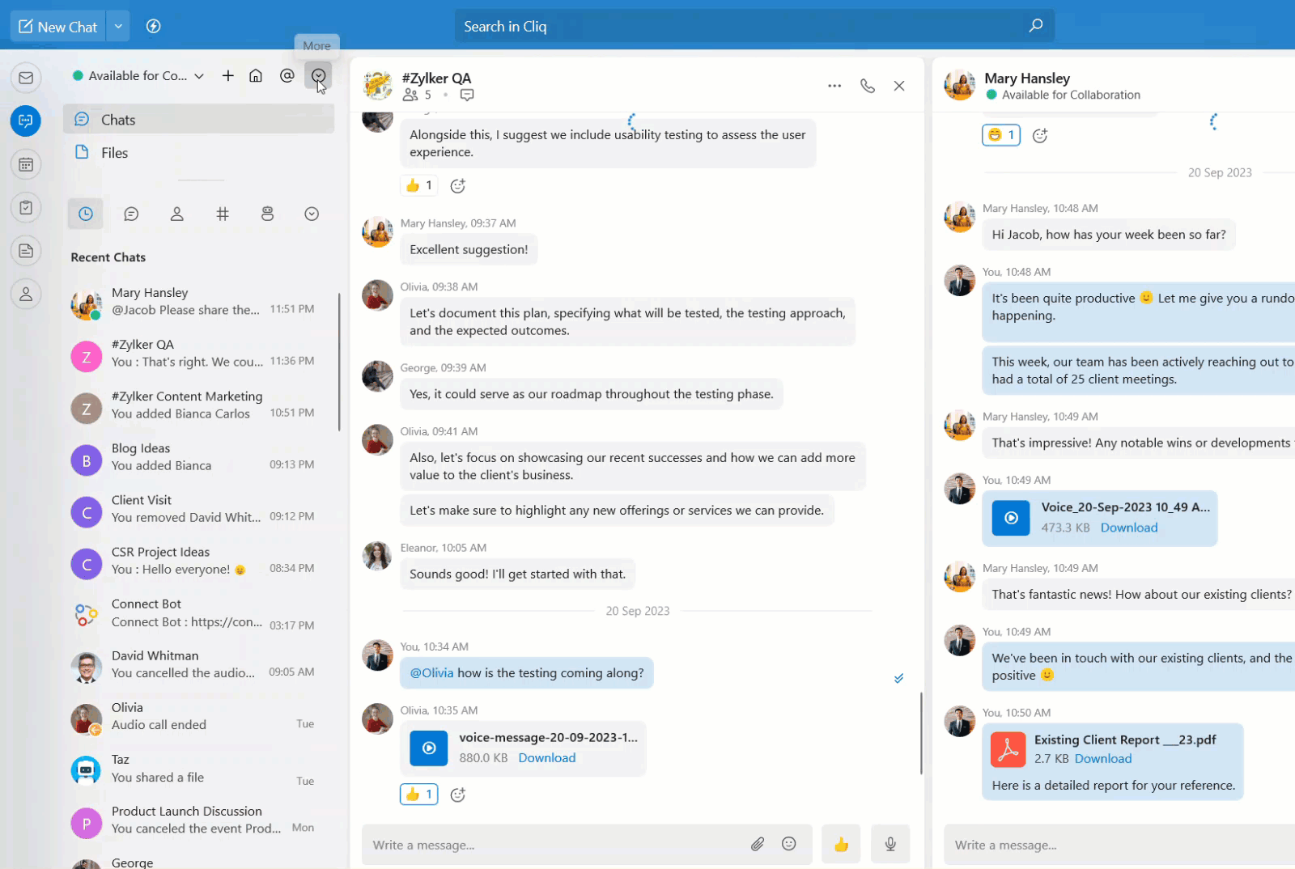Open the Existing Client Report PDF icon
This screenshot has width=1295, height=869.
tap(1008, 749)
